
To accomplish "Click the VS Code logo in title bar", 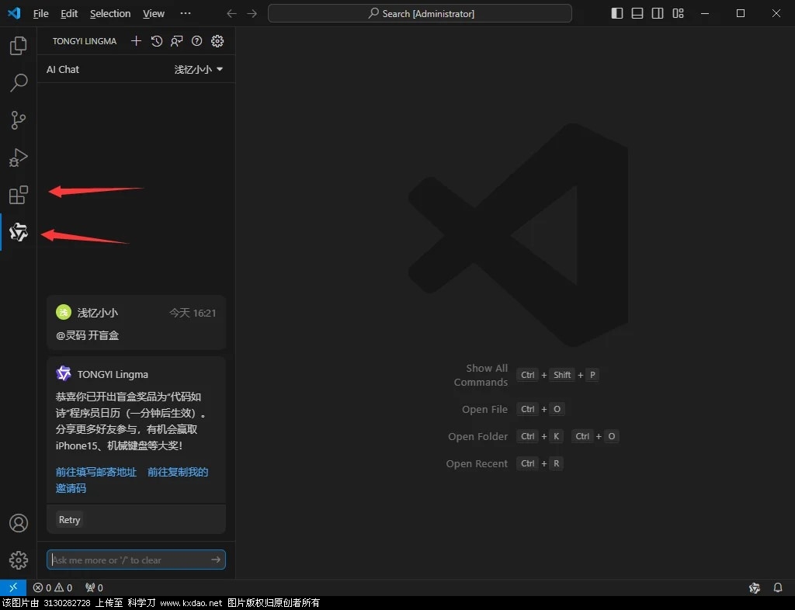I will [14, 13].
